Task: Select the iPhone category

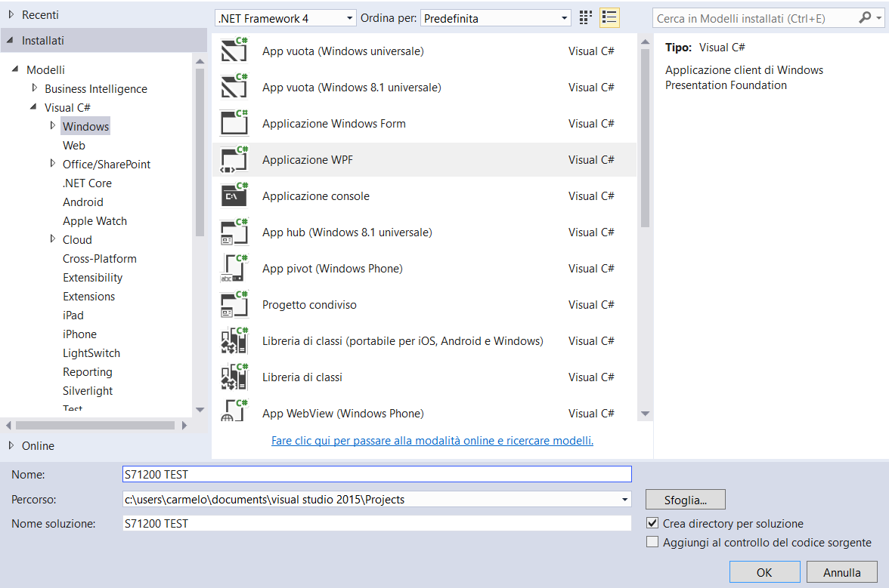Action: 79,334
